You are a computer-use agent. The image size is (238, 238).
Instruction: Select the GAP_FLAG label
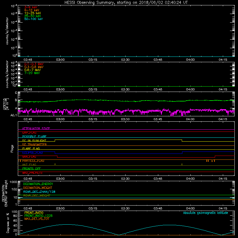coord(29,132)
